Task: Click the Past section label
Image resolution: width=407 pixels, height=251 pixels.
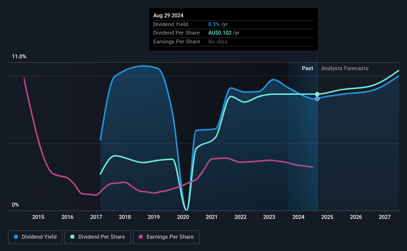Action: pyautogui.click(x=307, y=68)
